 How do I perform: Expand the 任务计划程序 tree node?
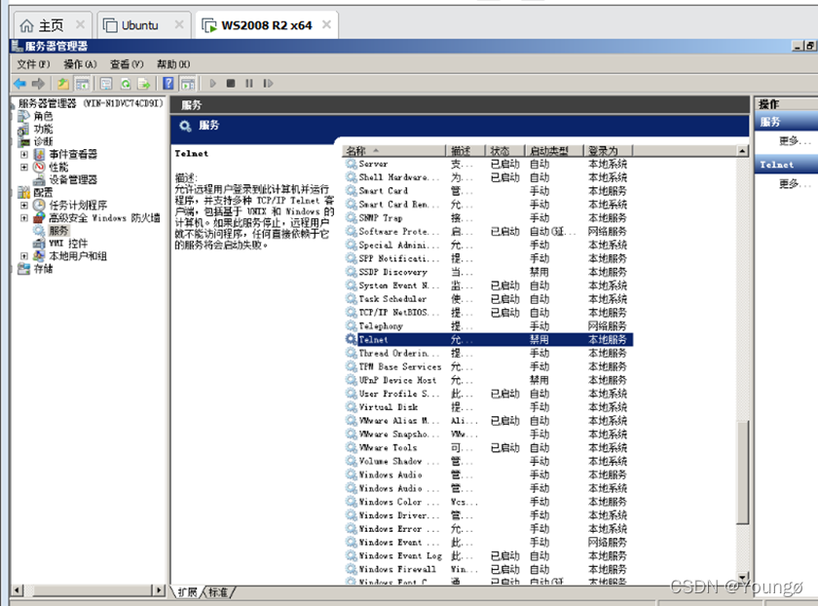coord(24,206)
